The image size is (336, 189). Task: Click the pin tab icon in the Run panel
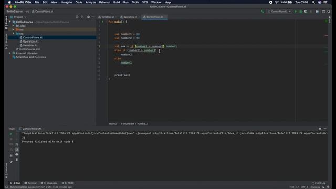point(11,162)
